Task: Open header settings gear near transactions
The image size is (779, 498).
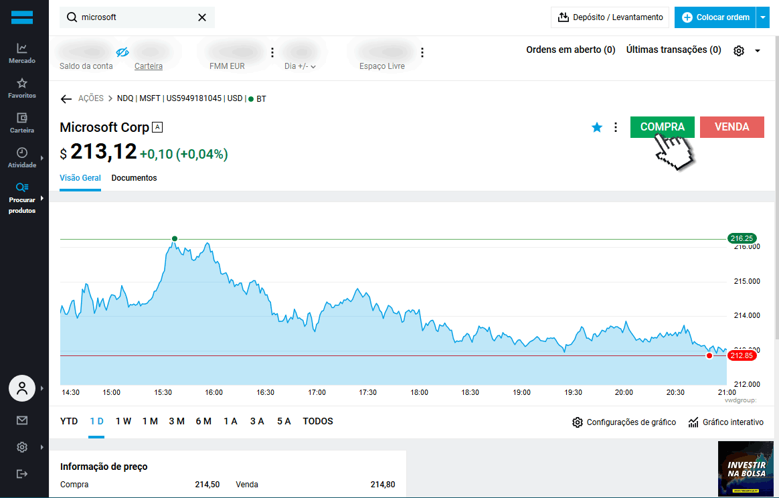Action: [739, 51]
